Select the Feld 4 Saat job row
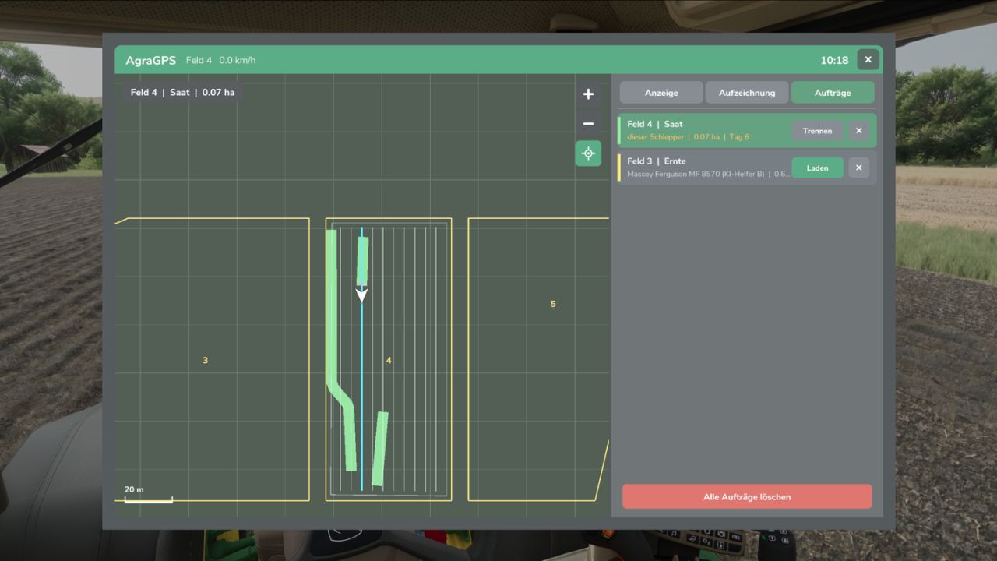Image resolution: width=997 pixels, height=561 pixels. point(747,131)
